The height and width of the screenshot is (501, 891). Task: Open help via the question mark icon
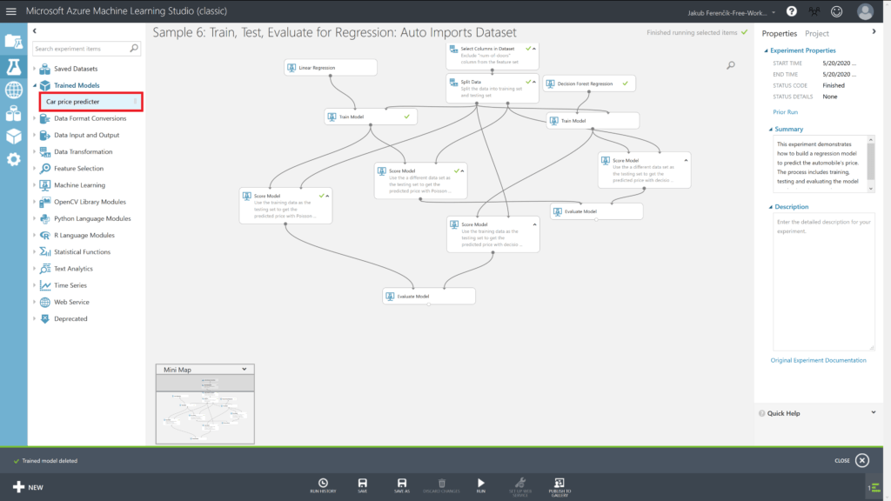[791, 11]
